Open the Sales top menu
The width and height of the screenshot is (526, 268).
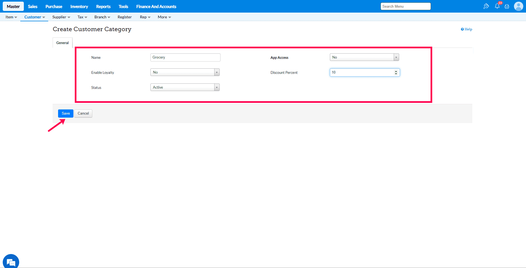click(x=33, y=6)
